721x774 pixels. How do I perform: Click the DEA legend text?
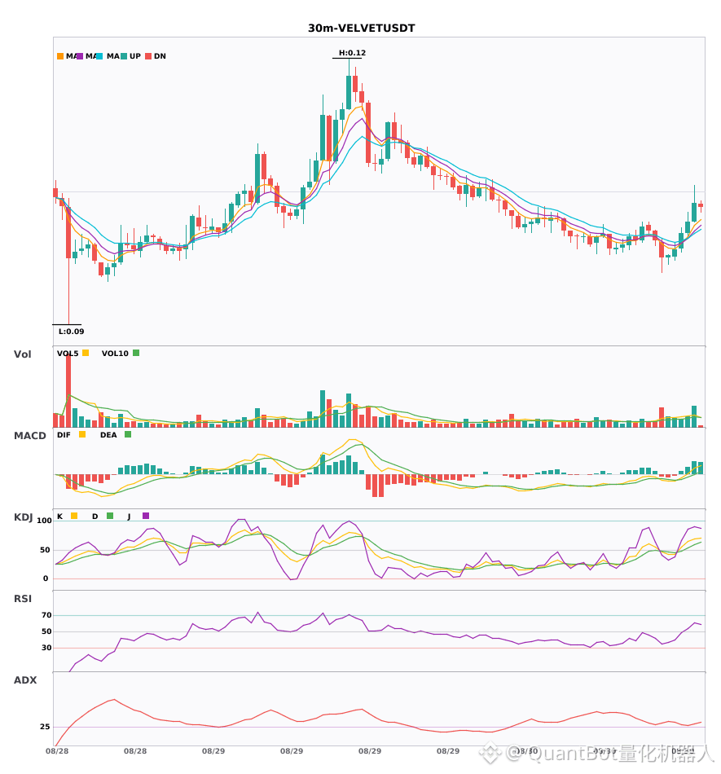point(108,435)
